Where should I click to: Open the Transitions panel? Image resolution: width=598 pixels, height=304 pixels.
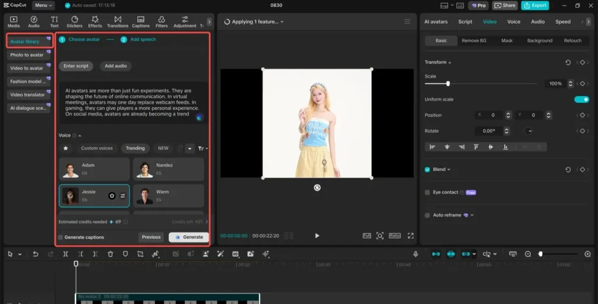click(x=117, y=22)
